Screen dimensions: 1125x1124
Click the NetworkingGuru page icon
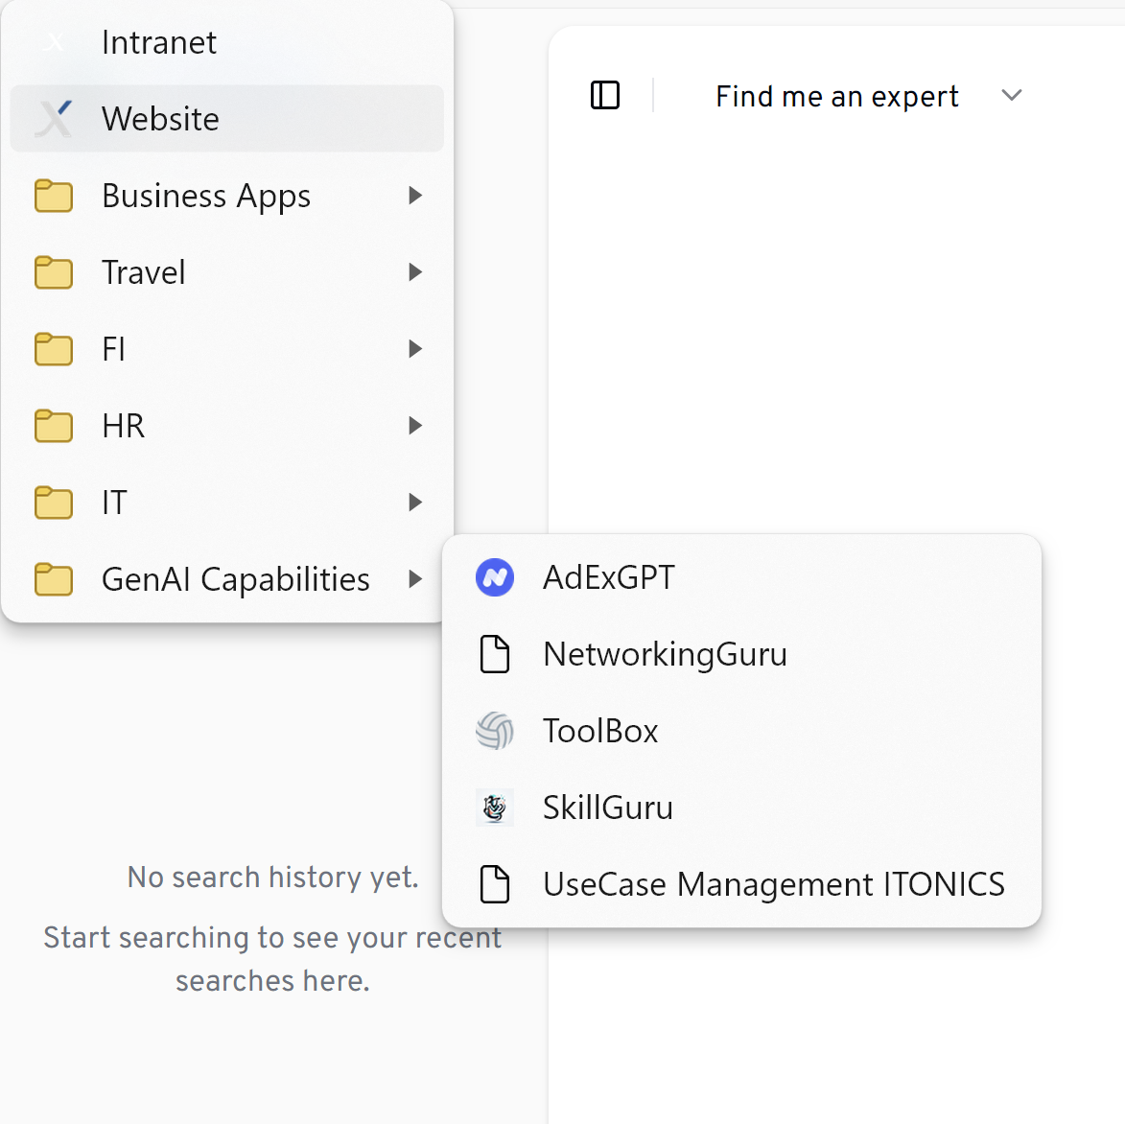tap(495, 654)
